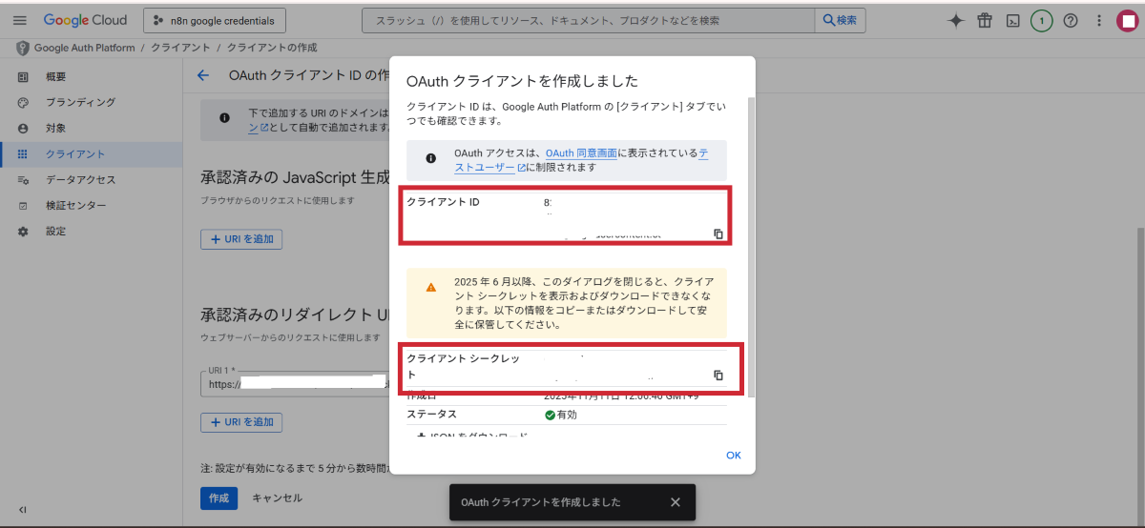Click the gift free trial icon

(x=985, y=20)
